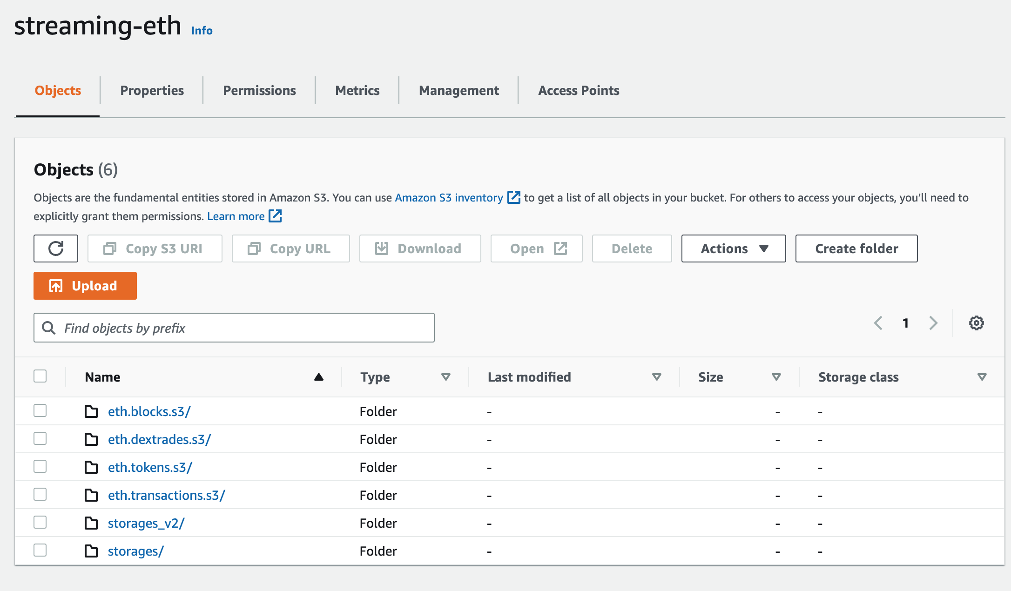Open the eth.transactions.s3/ folder link
The image size is (1011, 591).
coord(166,495)
